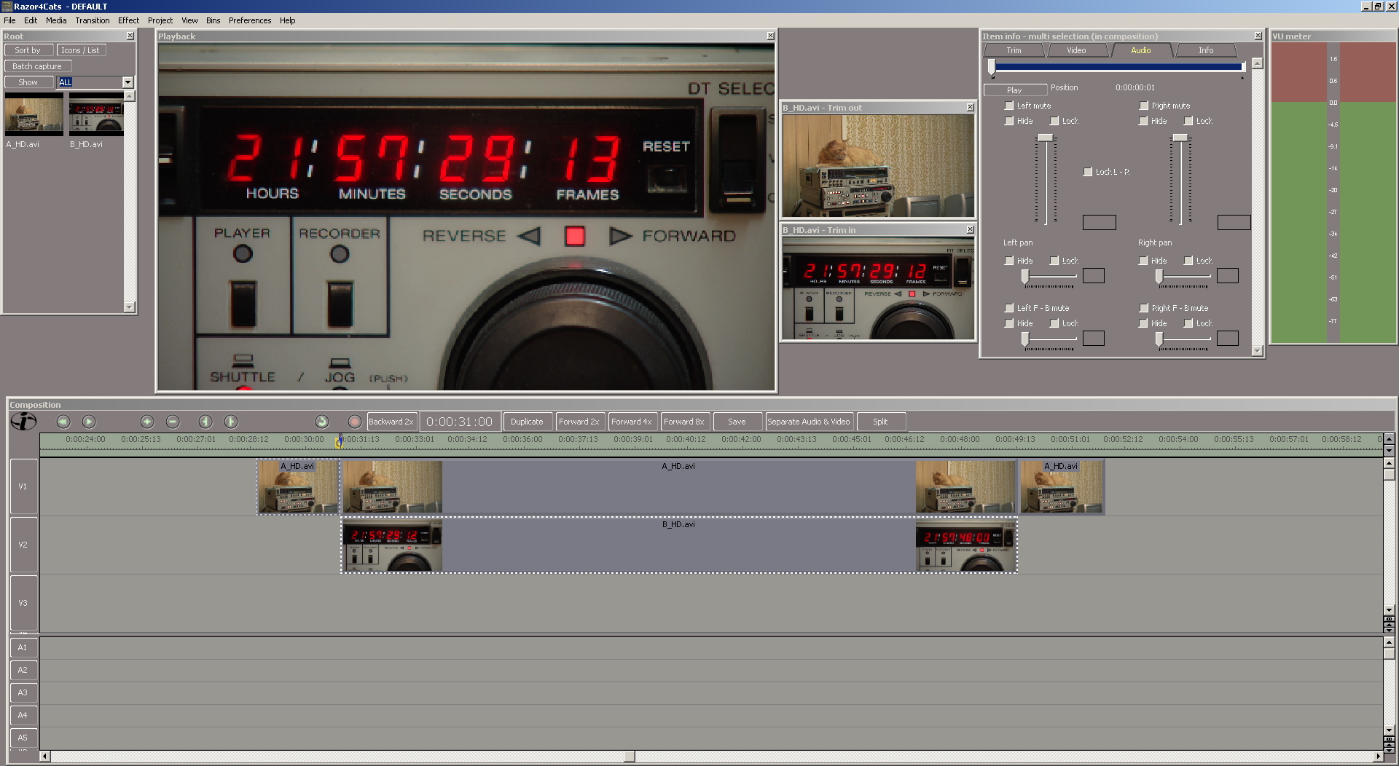This screenshot has height=766, width=1399.
Task: Open the Transition menu
Action: [92, 20]
